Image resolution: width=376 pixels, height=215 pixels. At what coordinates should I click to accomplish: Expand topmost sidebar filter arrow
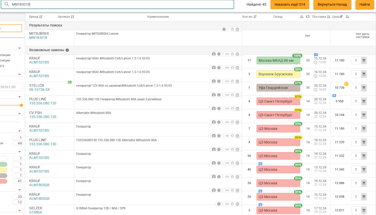pyautogui.click(x=20, y=48)
